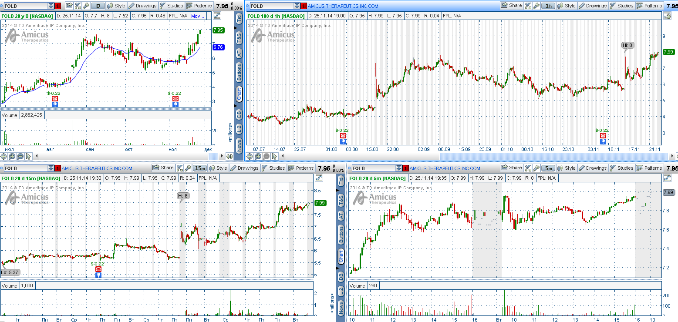Image resolution: width=678 pixels, height=322 pixels.
Task: Expand symbol dropdown in 5m chart
Action: coord(399,168)
